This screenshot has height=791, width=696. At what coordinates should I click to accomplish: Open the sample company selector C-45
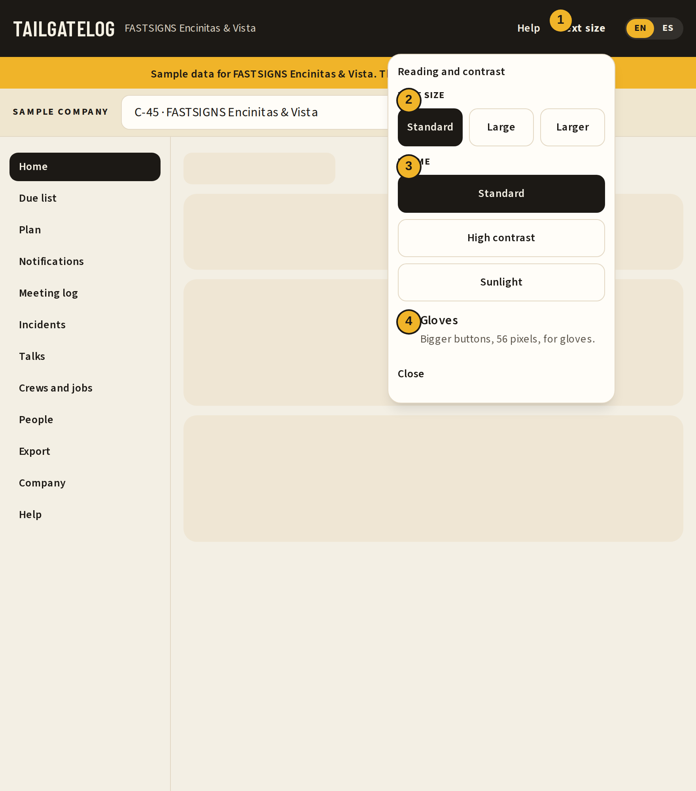pos(255,112)
